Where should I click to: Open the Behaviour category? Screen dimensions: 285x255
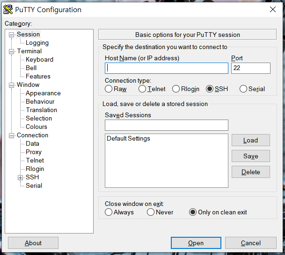coord(40,101)
